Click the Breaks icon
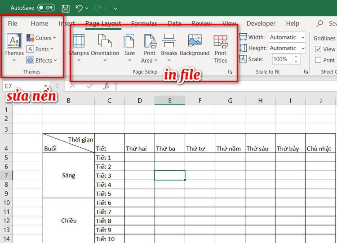 point(169,40)
